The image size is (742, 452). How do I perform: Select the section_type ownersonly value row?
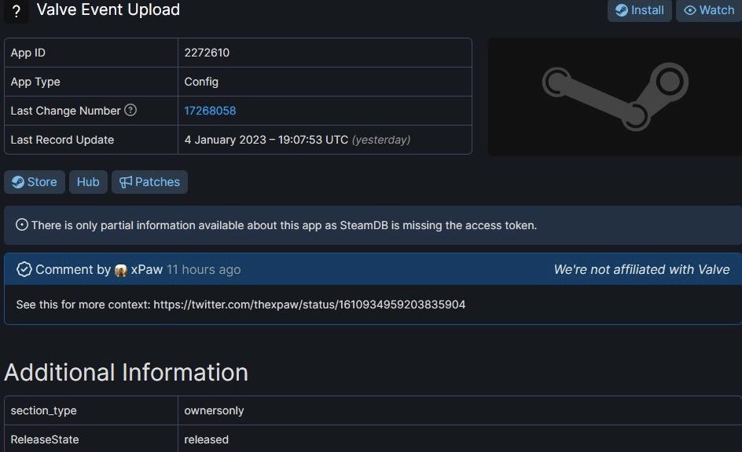[214, 410]
